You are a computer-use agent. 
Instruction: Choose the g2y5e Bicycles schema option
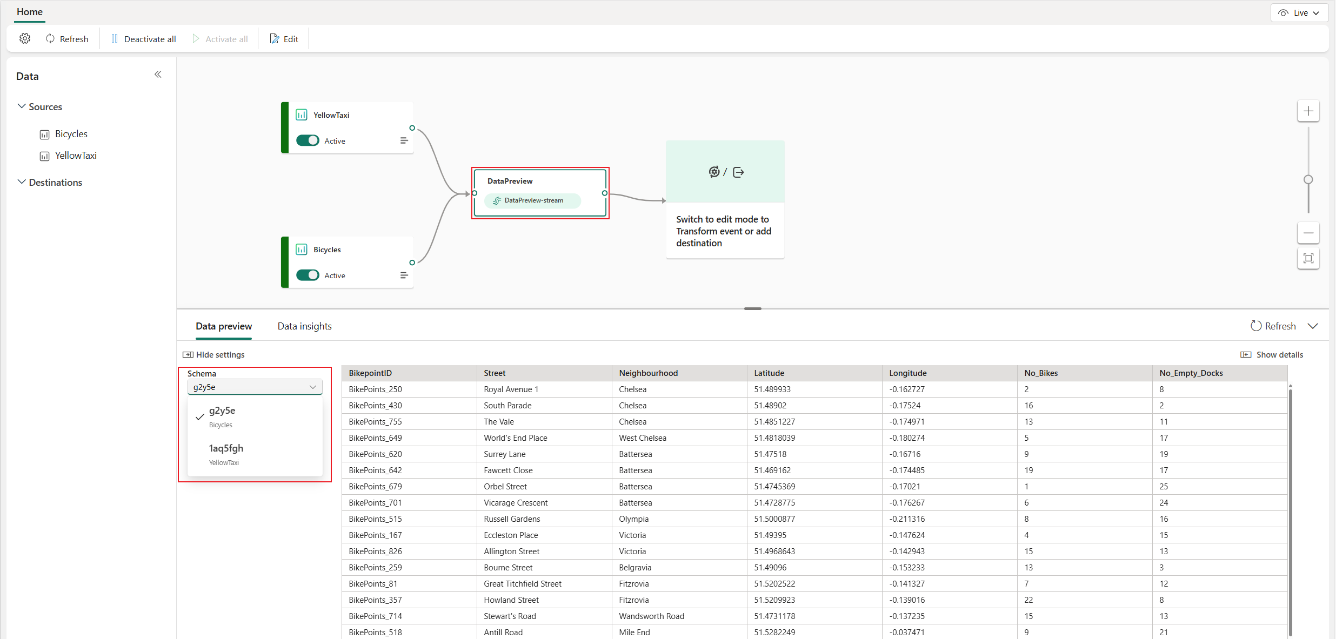point(255,417)
